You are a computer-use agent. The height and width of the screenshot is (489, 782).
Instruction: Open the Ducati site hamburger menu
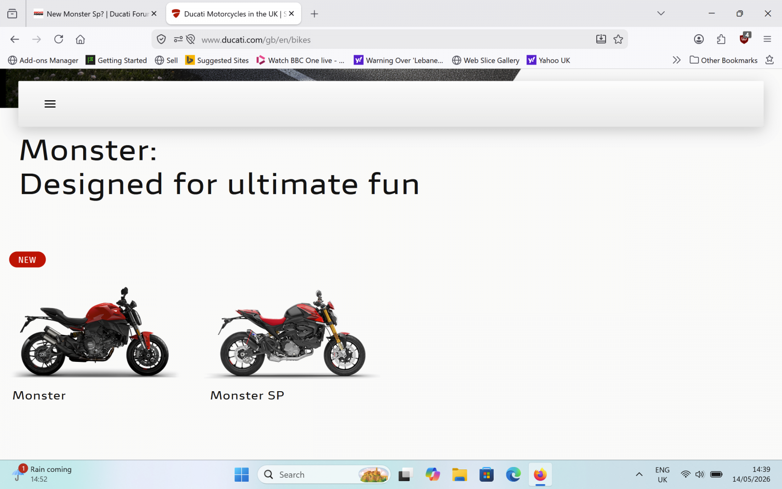click(x=50, y=104)
